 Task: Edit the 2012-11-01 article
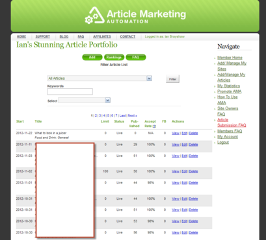(x=184, y=183)
